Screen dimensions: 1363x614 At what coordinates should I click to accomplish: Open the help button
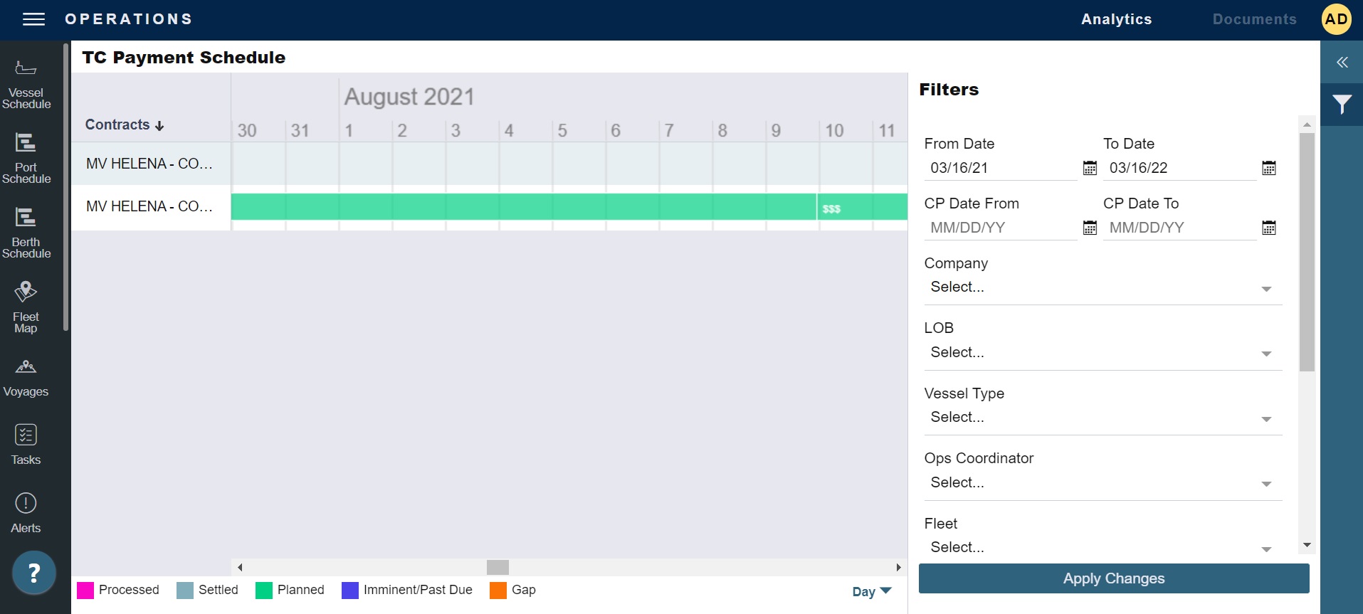click(33, 572)
